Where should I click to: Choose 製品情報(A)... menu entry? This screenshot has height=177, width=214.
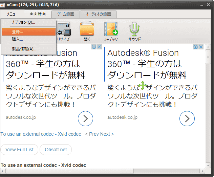pyautogui.click(x=29, y=49)
